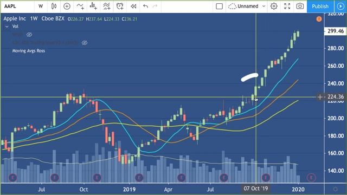Image resolution: width=347 pixels, height=195 pixels.
Task: Create an alert with the alarm clock icon
Action: tap(120, 6)
